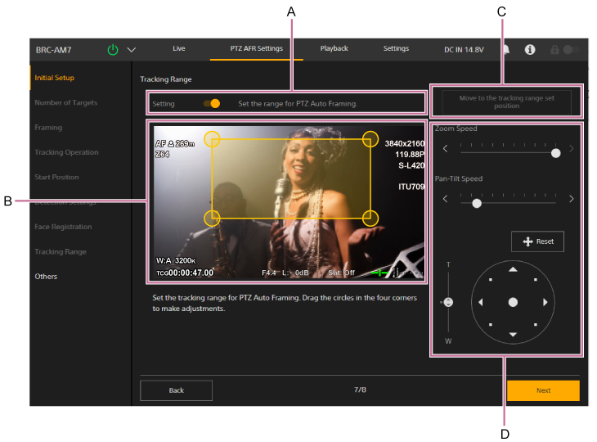
Task: Click the joystick center home dot
Action: pos(513,302)
